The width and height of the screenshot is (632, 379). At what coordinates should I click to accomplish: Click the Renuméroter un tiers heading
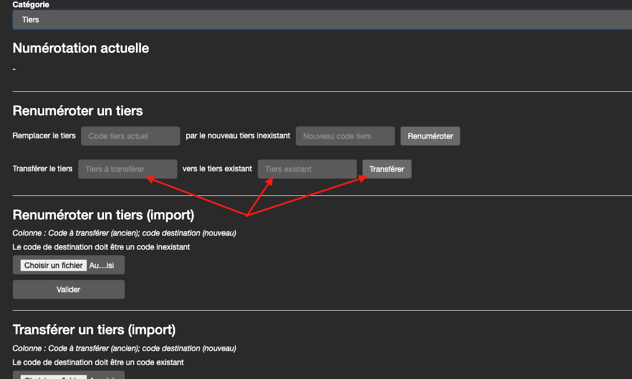(78, 111)
